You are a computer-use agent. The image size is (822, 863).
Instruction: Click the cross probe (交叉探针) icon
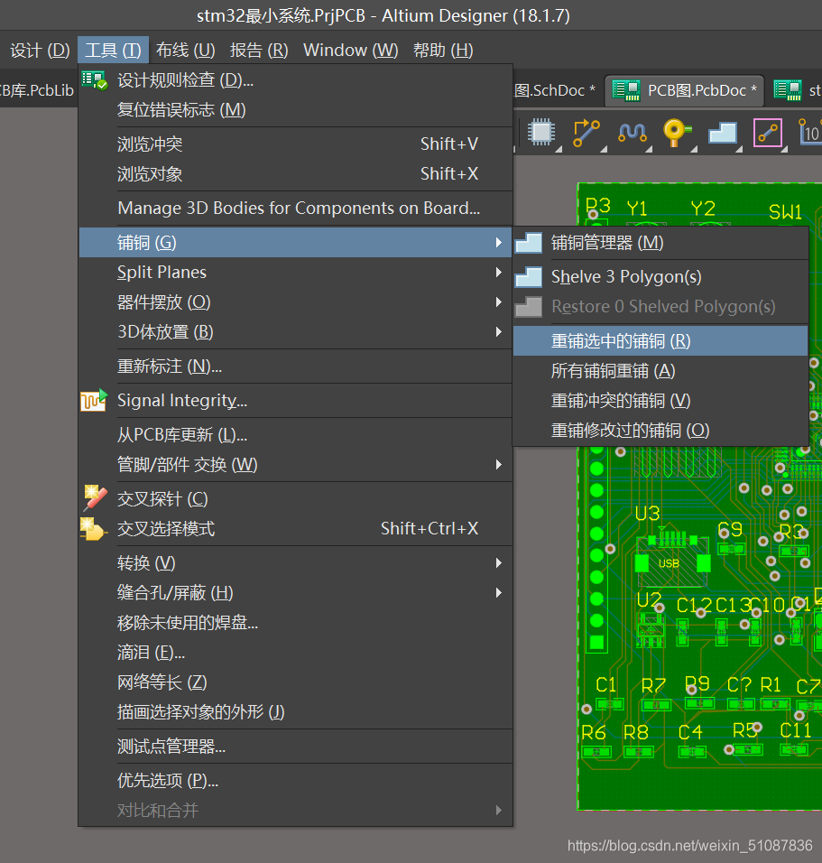(x=94, y=498)
